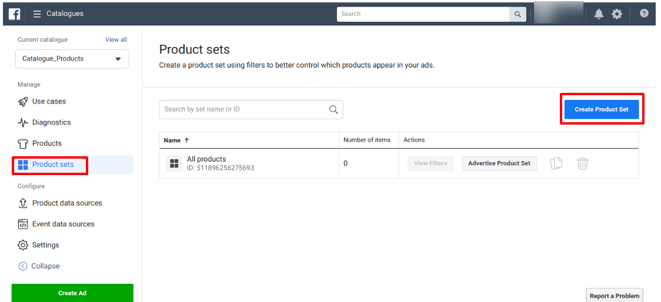The image size is (661, 302).
Task: Go to Diagnostics section
Action: click(51, 123)
